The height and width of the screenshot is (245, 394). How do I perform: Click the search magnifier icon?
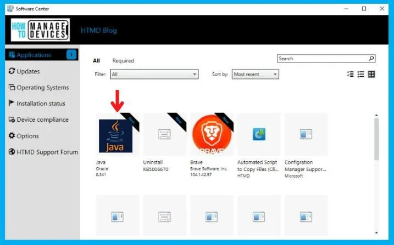click(371, 58)
